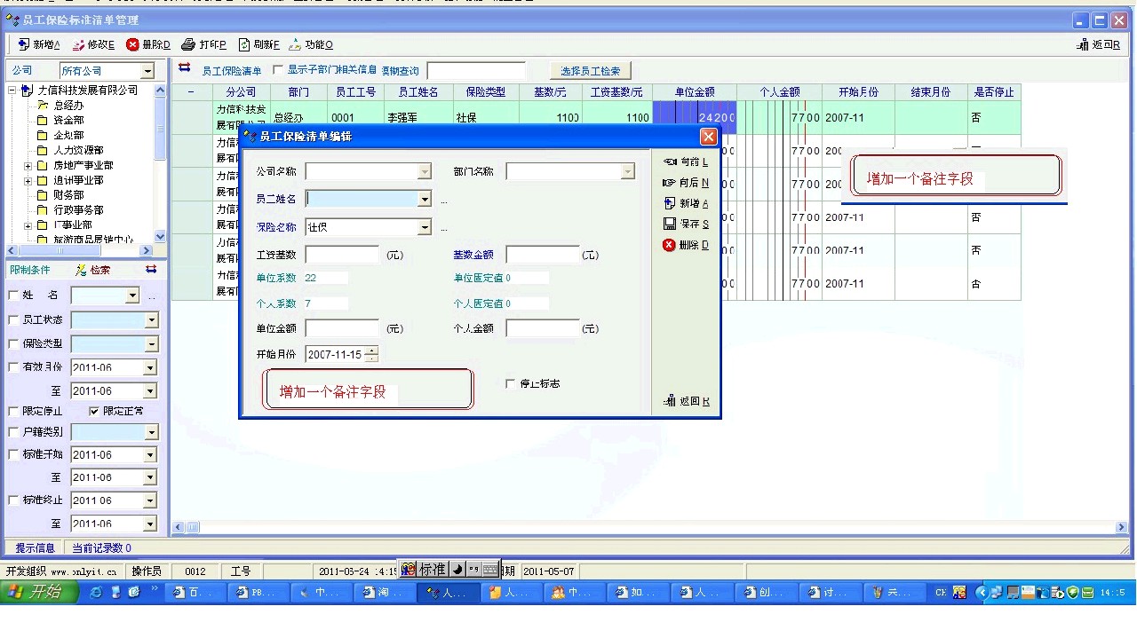Go to next record with 向后
The height and width of the screenshot is (638, 1137).
coord(670,183)
